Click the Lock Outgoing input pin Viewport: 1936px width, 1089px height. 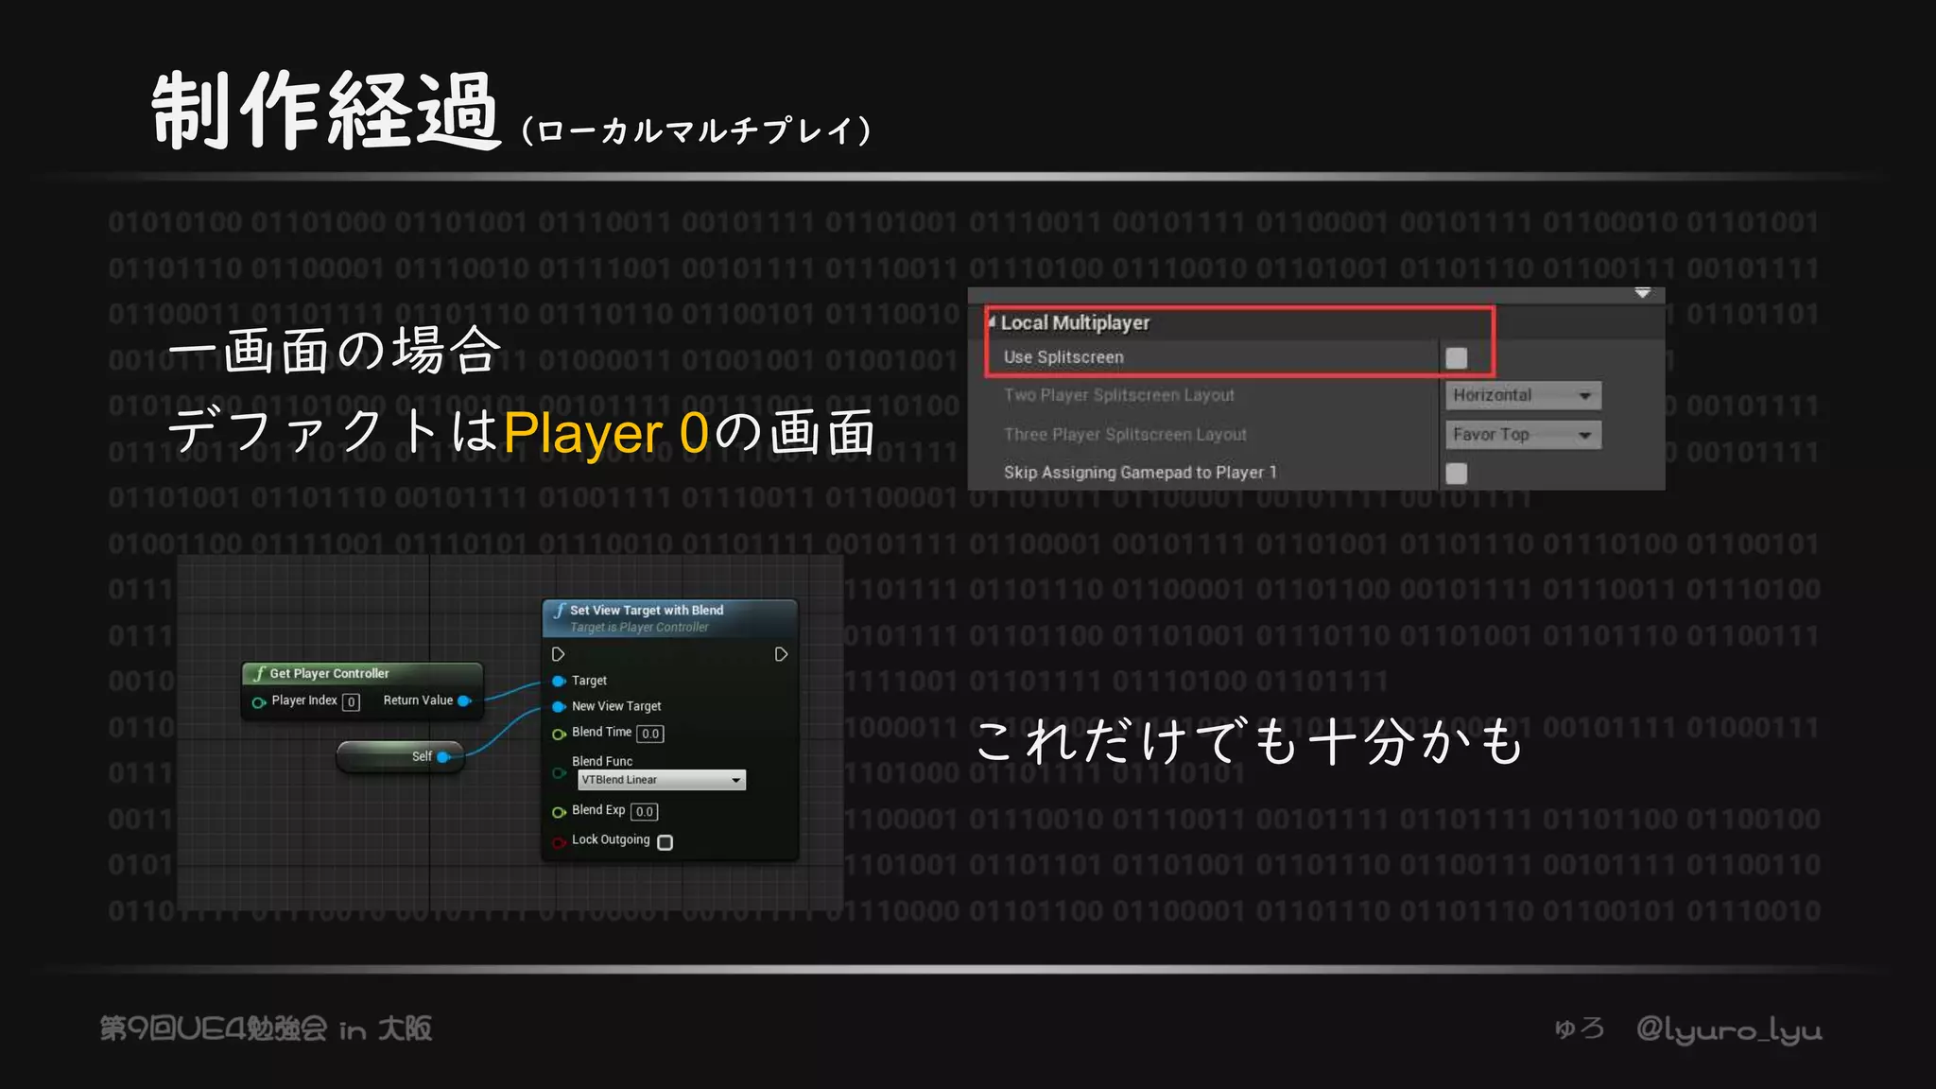559,842
